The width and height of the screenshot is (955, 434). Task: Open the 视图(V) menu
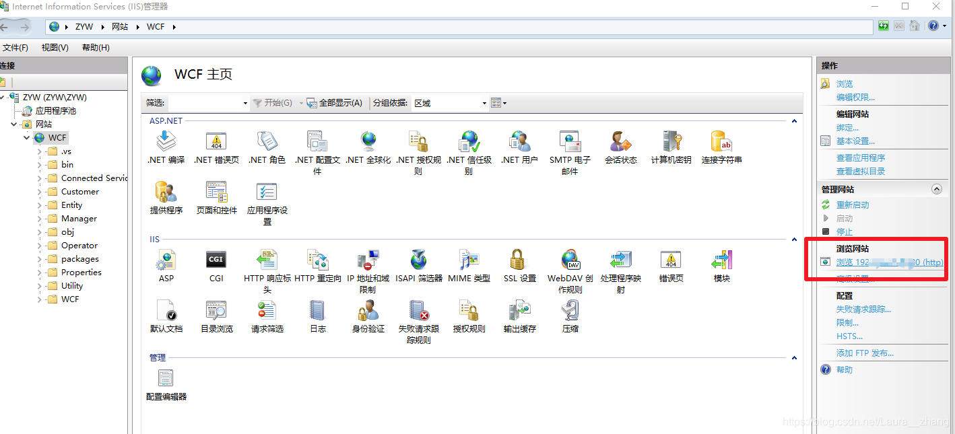coord(55,48)
